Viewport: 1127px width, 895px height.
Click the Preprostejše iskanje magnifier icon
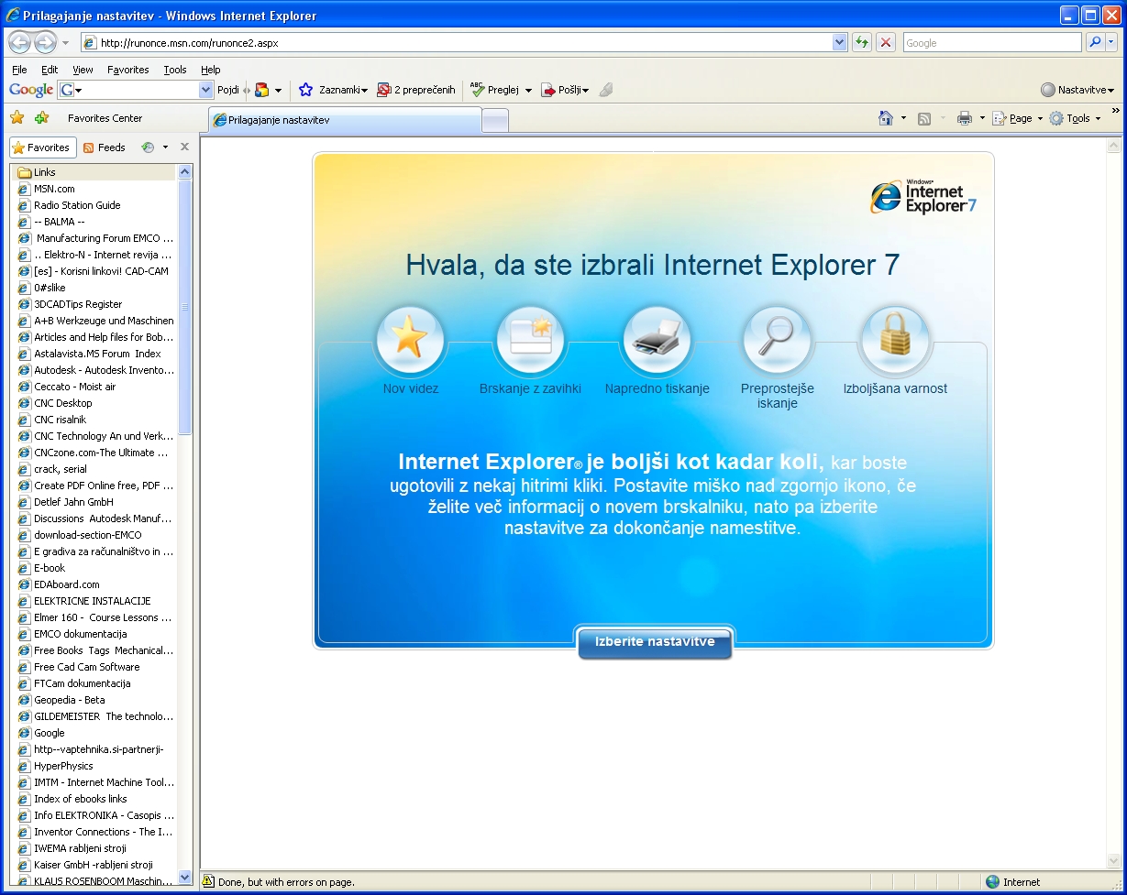(777, 340)
